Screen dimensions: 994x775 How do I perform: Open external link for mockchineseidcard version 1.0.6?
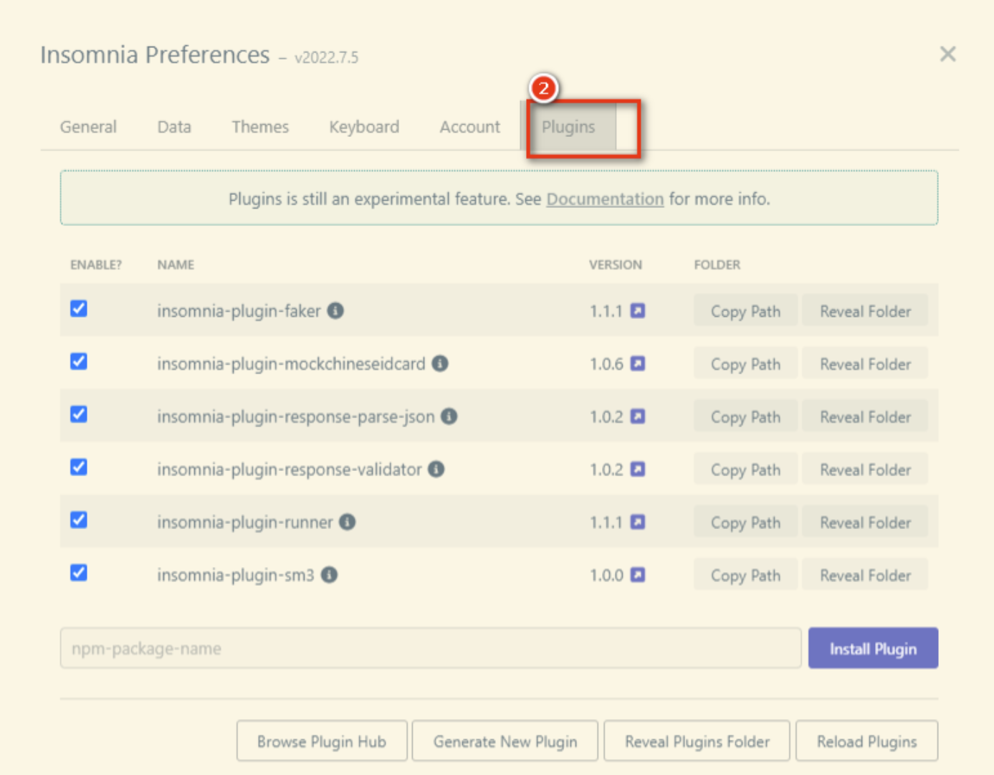coord(638,363)
